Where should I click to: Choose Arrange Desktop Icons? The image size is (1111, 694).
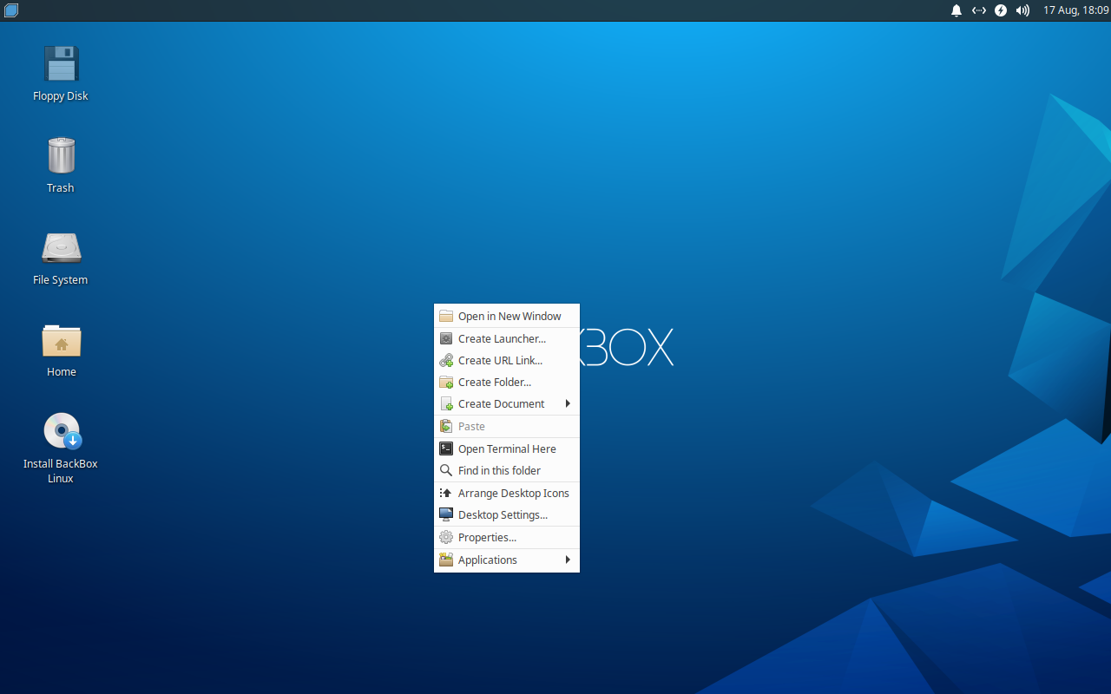(x=507, y=493)
